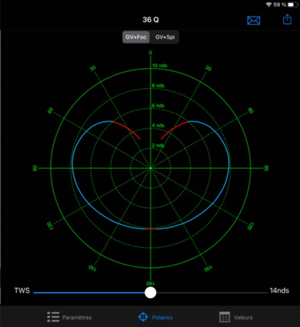Image resolution: width=300 pixels, height=327 pixels.
Task: Select the "10 nds" ring label
Action: coord(160,65)
